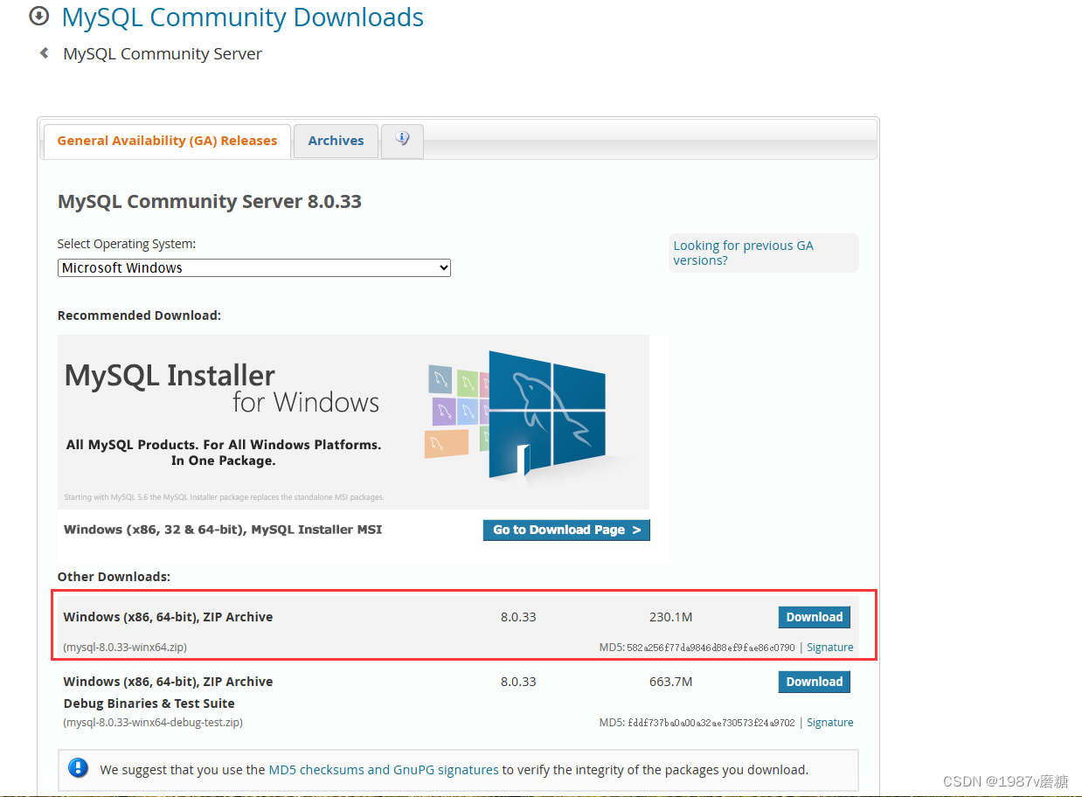
Task: Click the 663.7M file size value
Action: pyautogui.click(x=671, y=682)
